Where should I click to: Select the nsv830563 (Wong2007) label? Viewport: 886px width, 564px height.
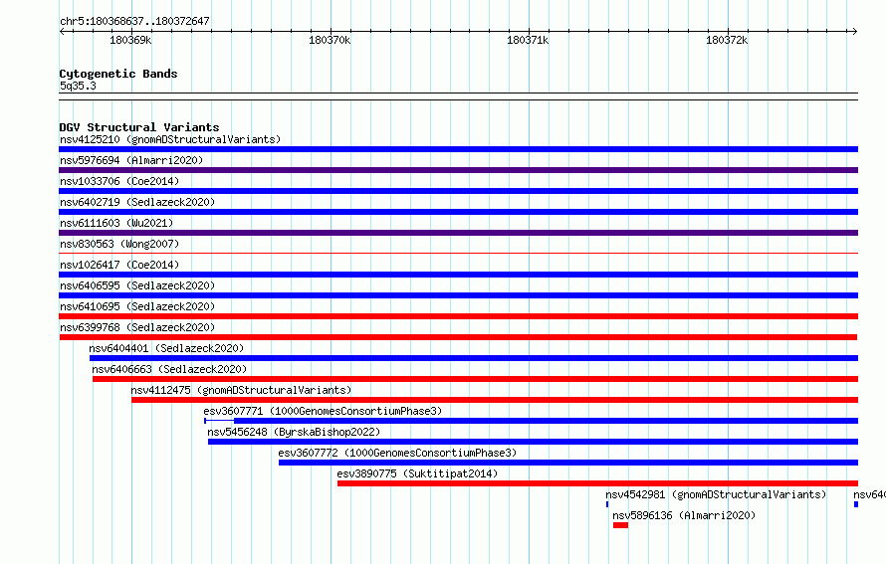119,244
